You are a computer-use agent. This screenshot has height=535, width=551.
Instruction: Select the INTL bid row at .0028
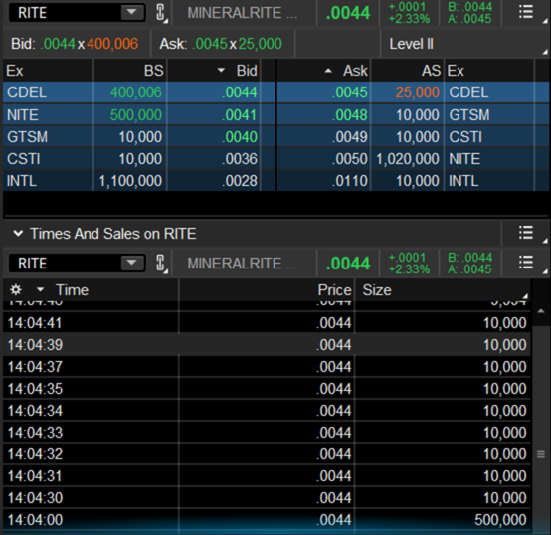pos(139,181)
